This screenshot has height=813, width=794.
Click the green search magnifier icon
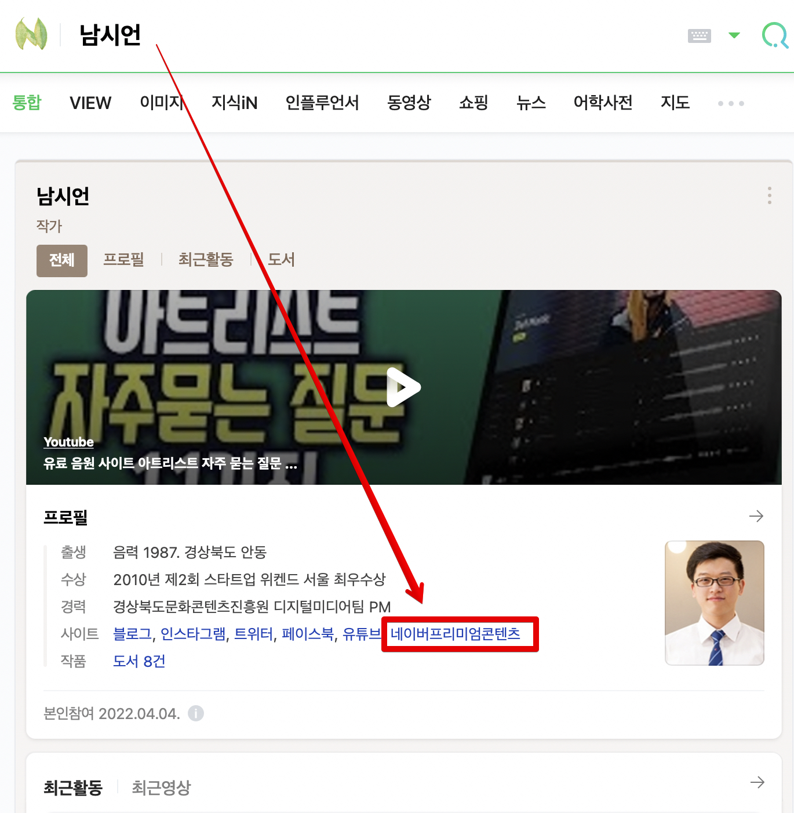point(775,35)
